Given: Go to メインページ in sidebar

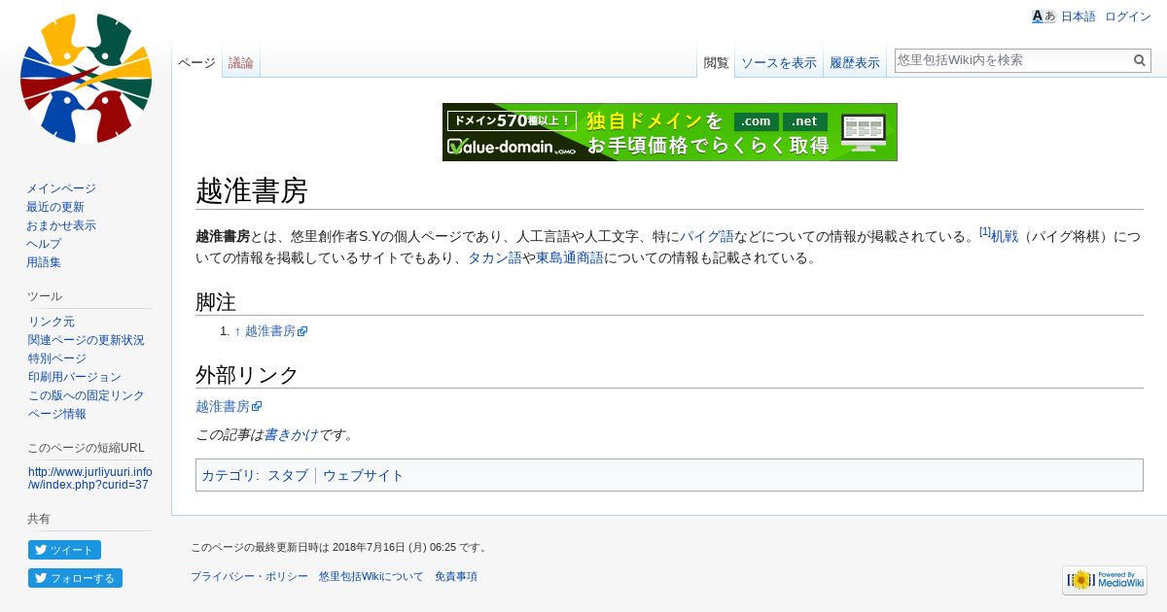Looking at the screenshot, I should coord(61,188).
